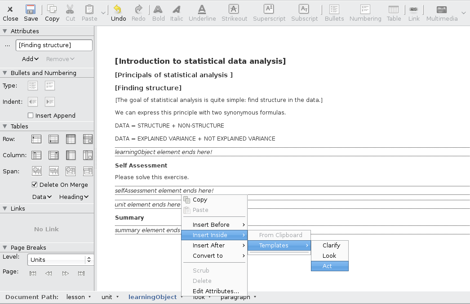
Task: Click the first Row table icon
Action: [x=36, y=139]
